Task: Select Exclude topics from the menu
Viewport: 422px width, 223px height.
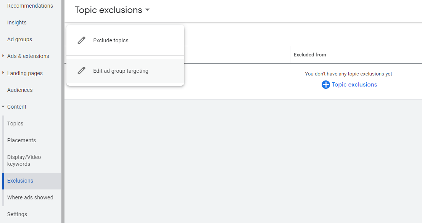Action: (x=111, y=40)
